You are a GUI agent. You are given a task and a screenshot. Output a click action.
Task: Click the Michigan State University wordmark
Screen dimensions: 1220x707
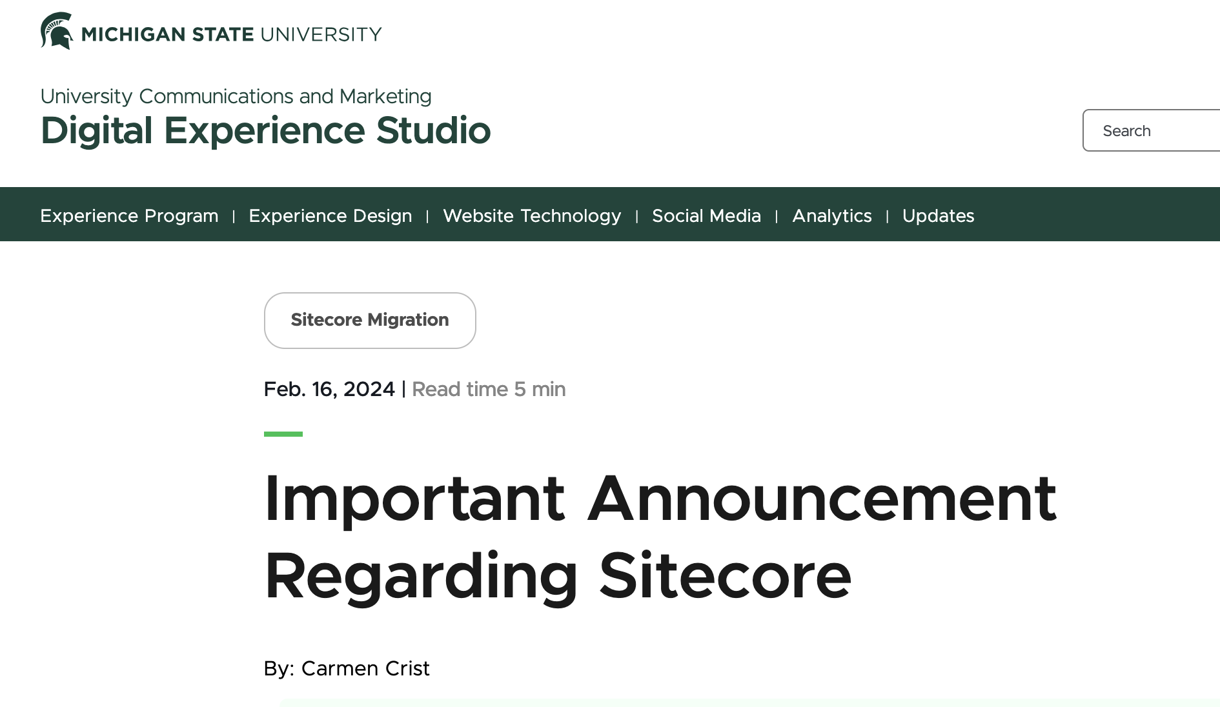(x=231, y=34)
